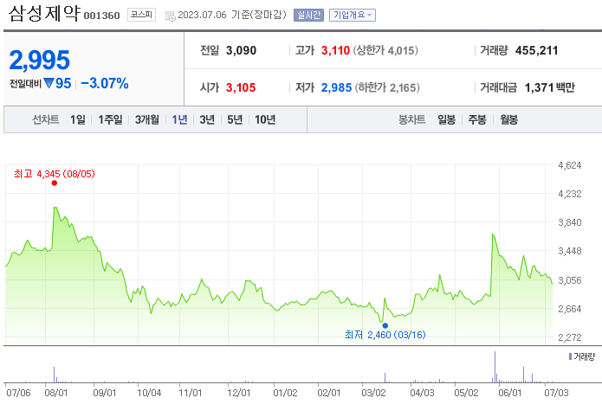The image size is (602, 404).
Task: Select the 10년 line chart tab
Action: pos(265,119)
